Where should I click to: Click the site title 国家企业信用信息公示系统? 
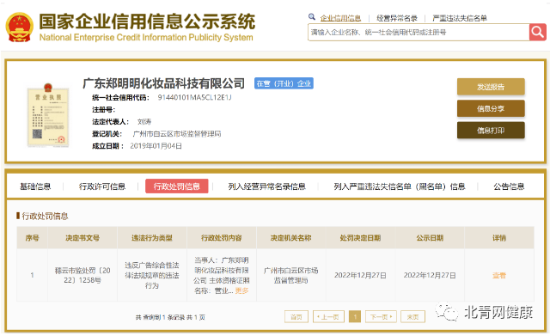click(x=147, y=21)
